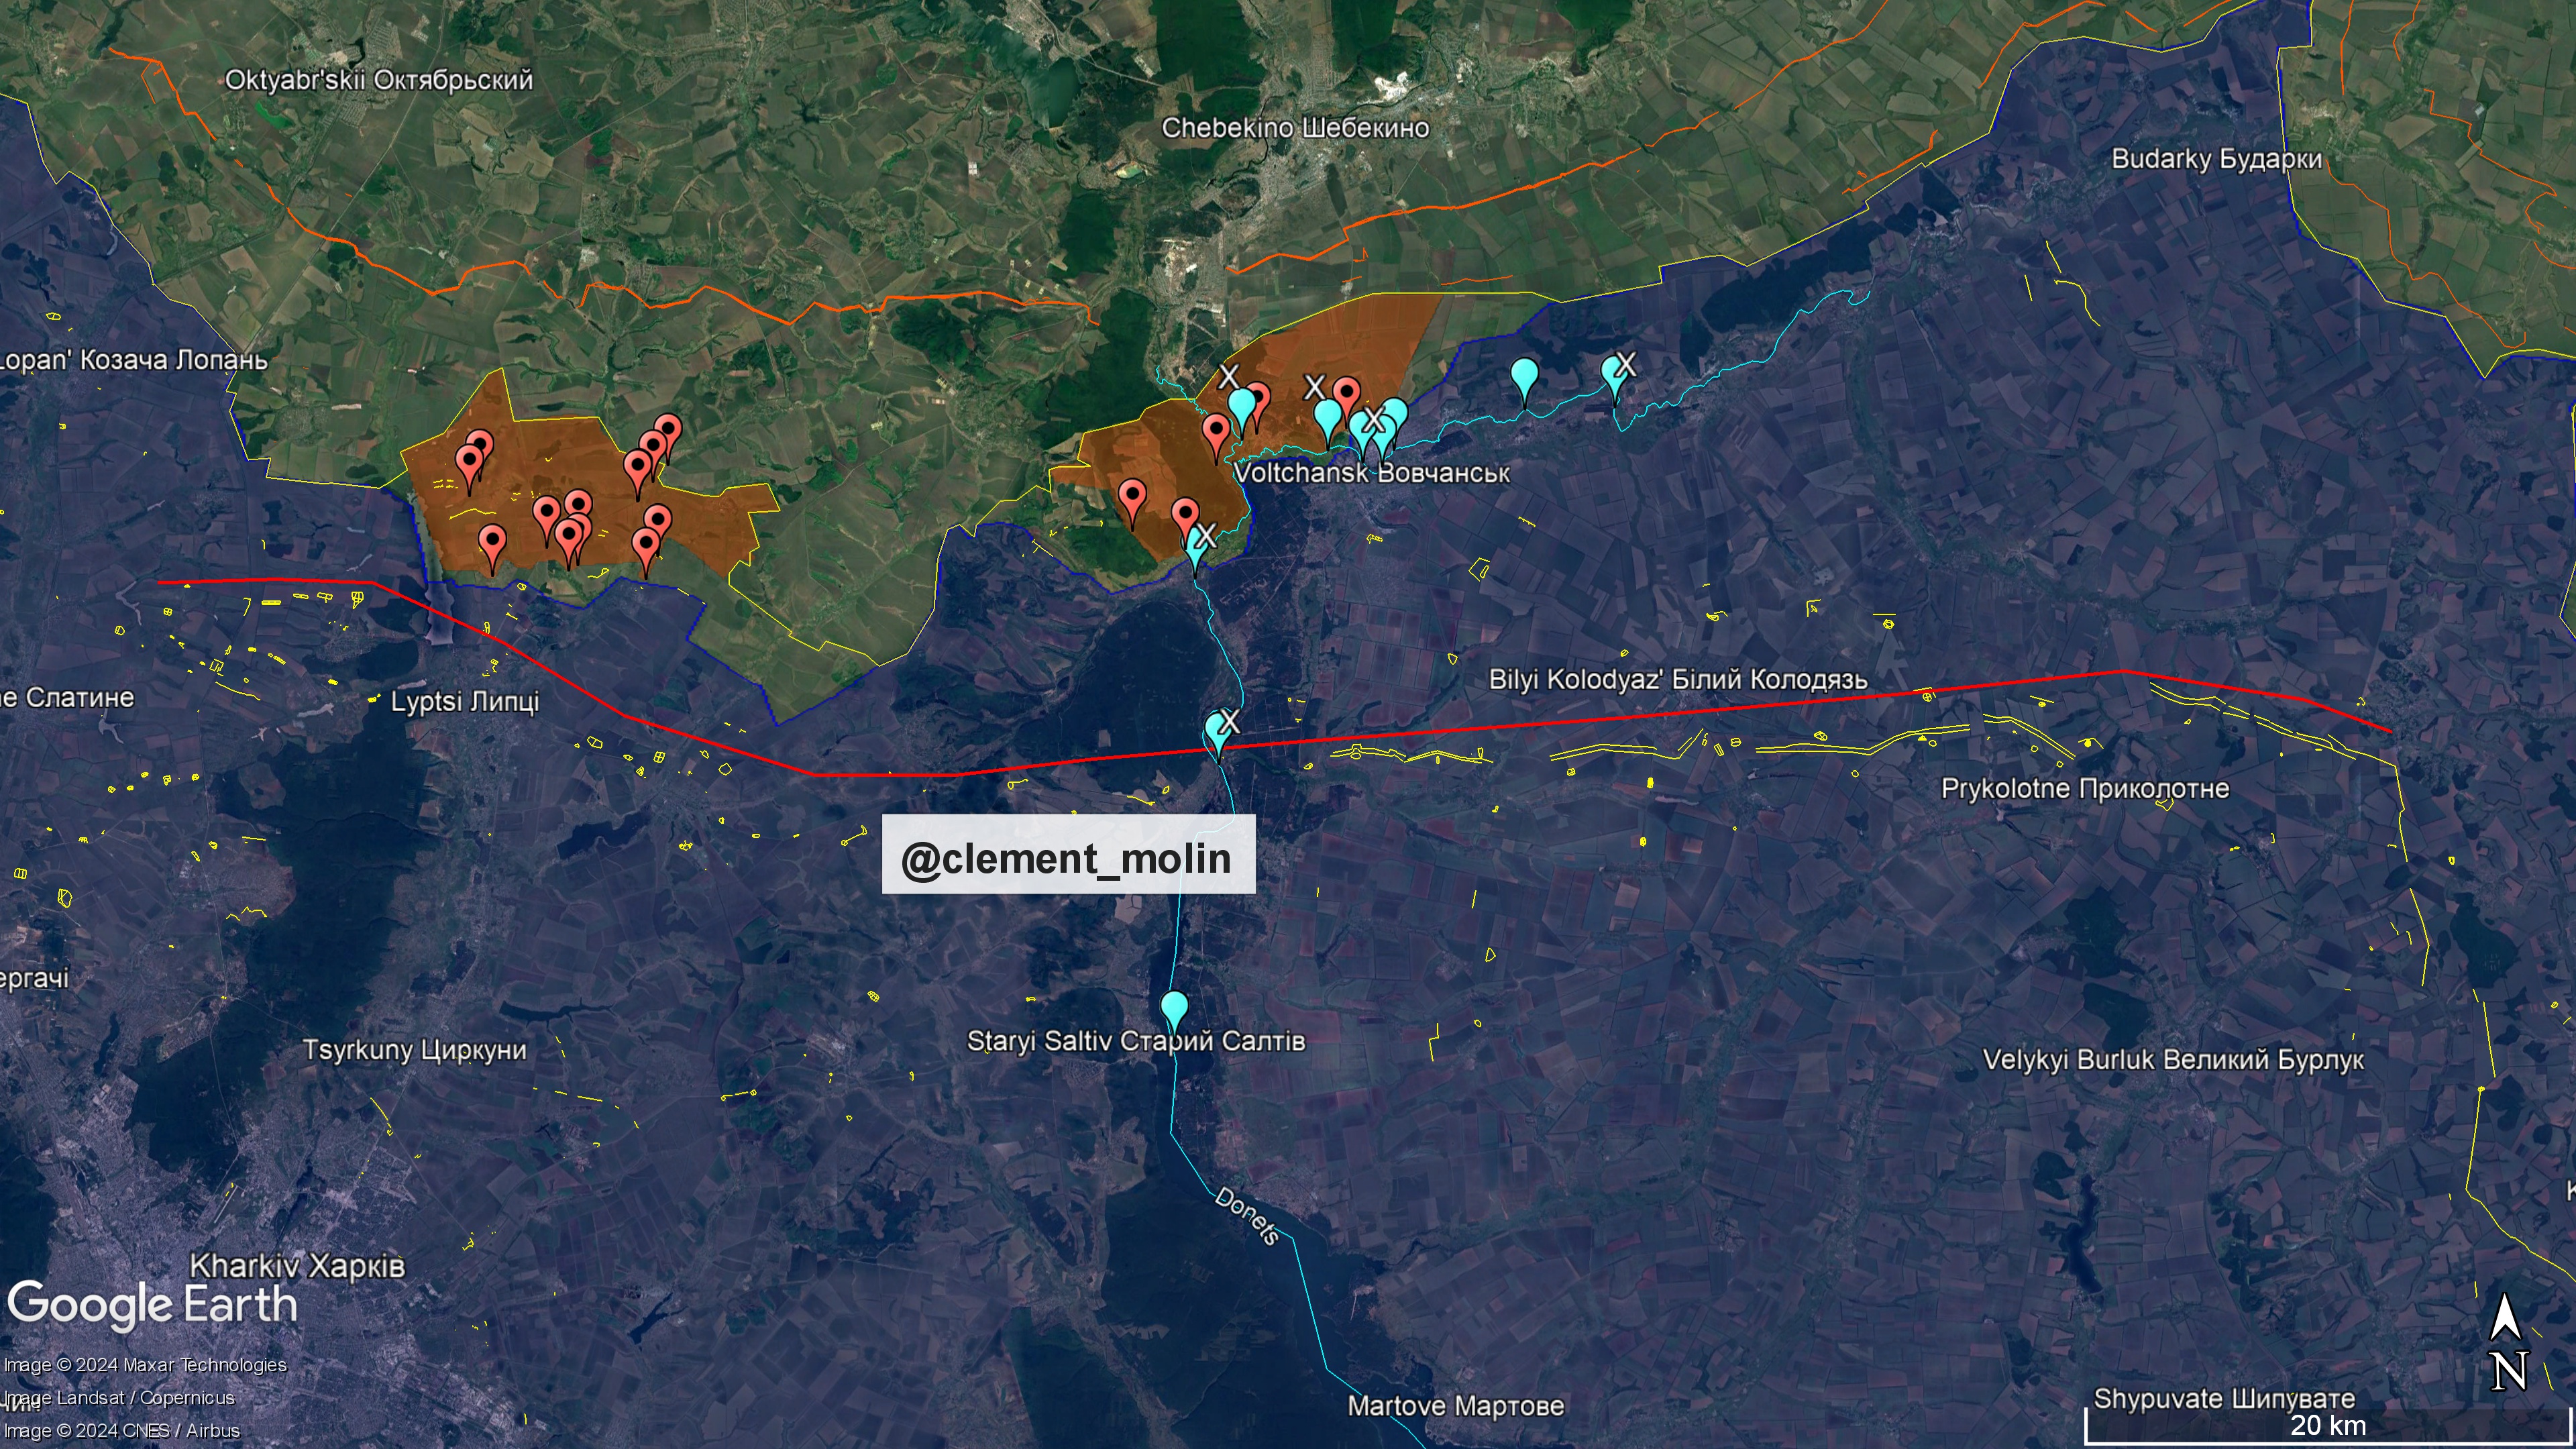Screen dimensions: 2576x1449
Task: Click the Google Earth logo
Action: click(152, 1304)
